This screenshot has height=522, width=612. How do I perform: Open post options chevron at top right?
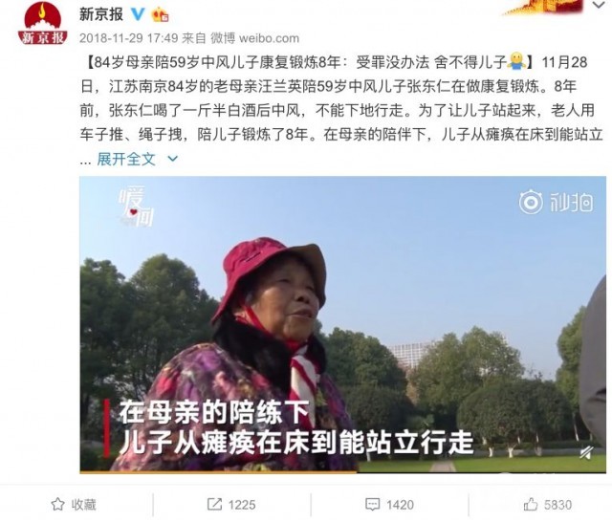coord(599,5)
